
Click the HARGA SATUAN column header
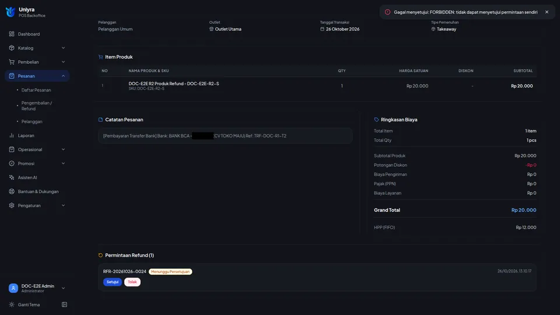[x=414, y=71]
